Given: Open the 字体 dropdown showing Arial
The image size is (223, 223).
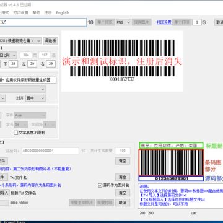Looking at the screenshot, I should [x=30, y=115].
